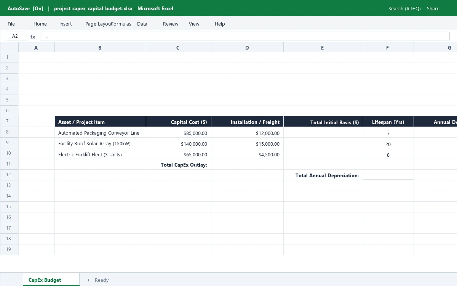Viewport: 457px width, 286px height.
Task: Select double-underlined total cell in row 12
Action: point(388,175)
